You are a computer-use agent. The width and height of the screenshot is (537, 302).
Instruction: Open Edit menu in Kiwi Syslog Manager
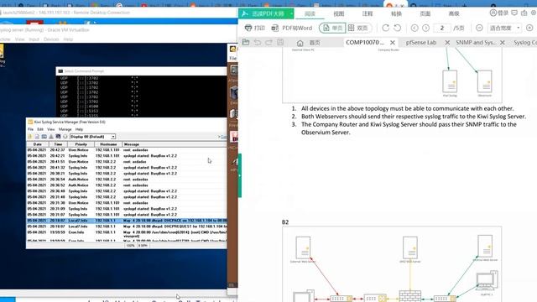tap(40, 129)
